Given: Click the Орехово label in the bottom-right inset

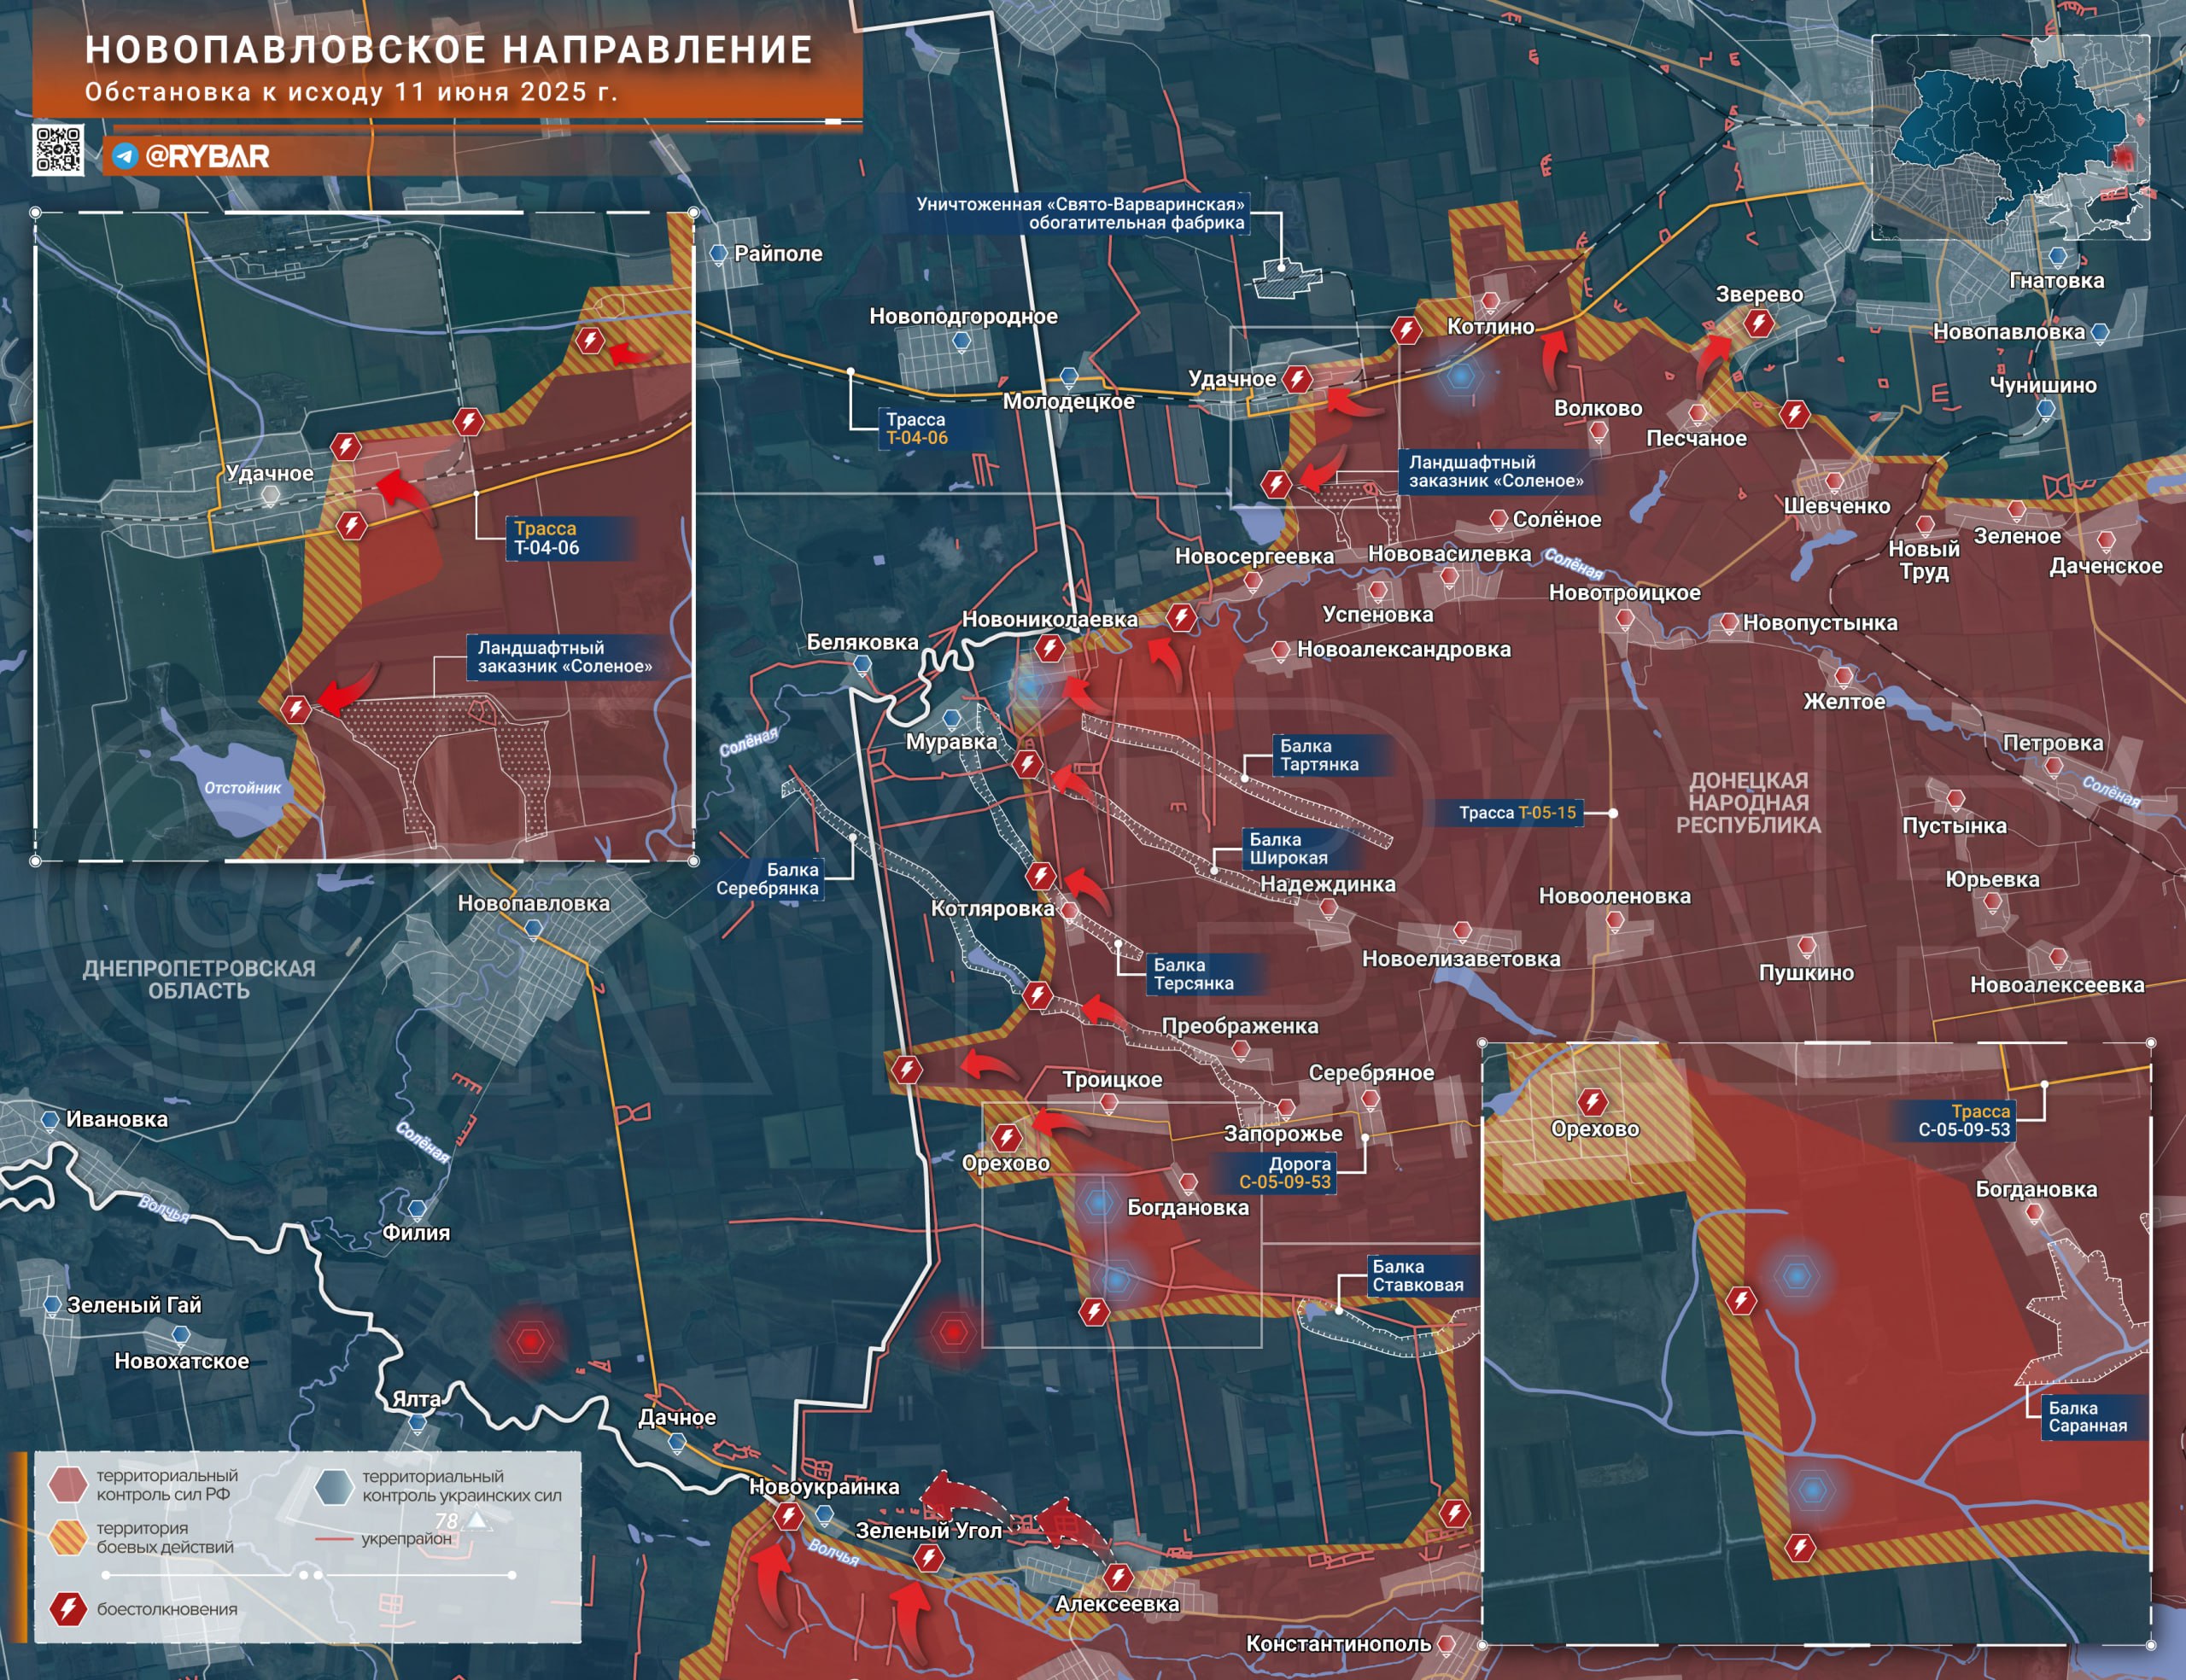Looking at the screenshot, I should (1595, 1129).
